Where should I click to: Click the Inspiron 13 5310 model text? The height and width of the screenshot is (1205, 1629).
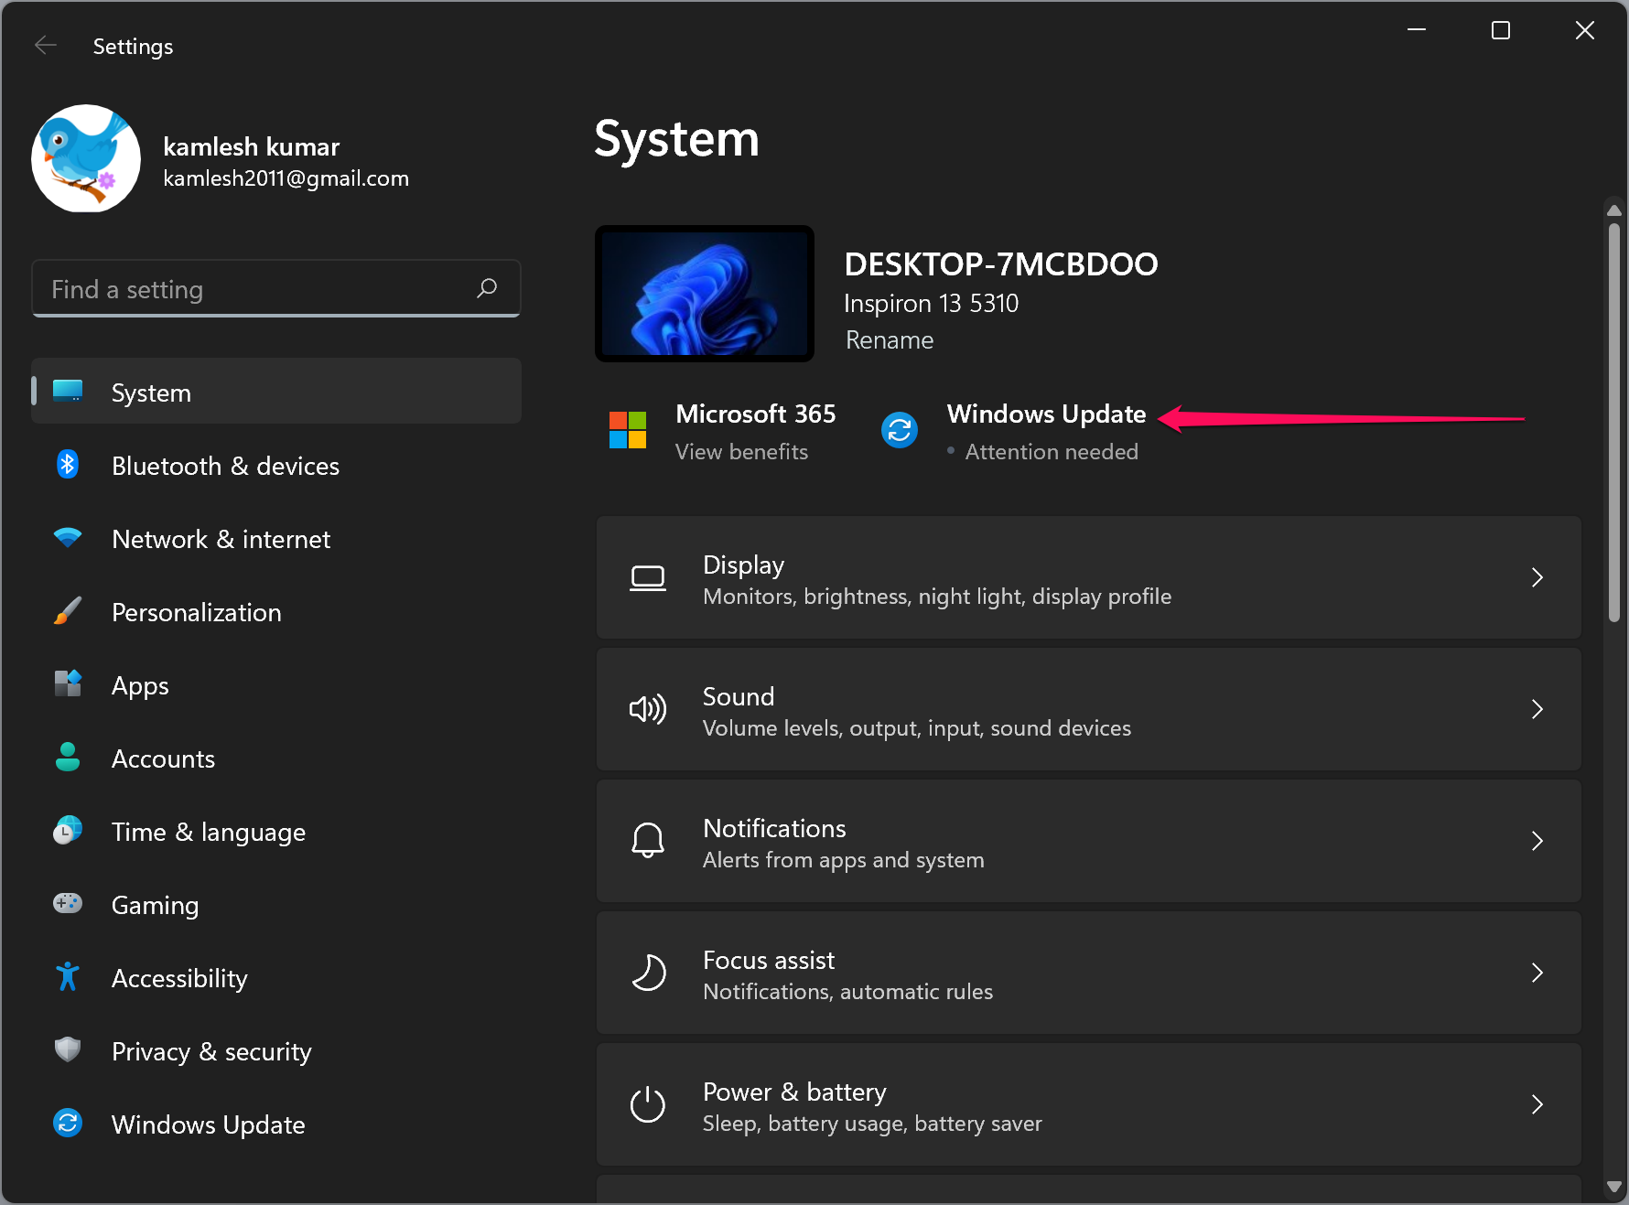[931, 304]
